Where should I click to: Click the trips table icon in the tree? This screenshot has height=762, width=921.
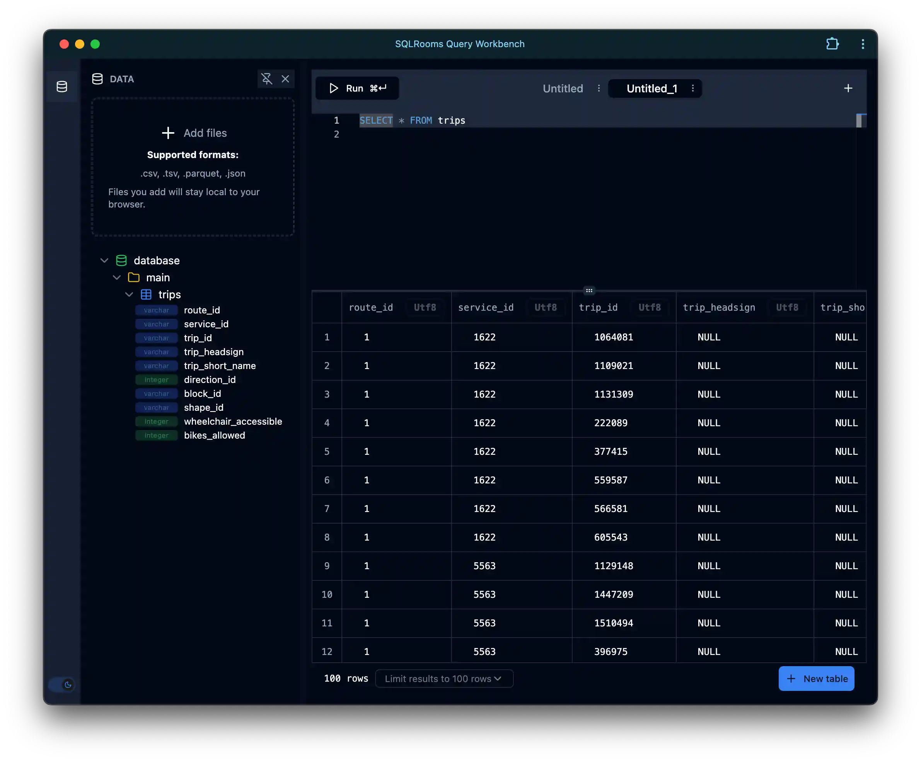[146, 294]
